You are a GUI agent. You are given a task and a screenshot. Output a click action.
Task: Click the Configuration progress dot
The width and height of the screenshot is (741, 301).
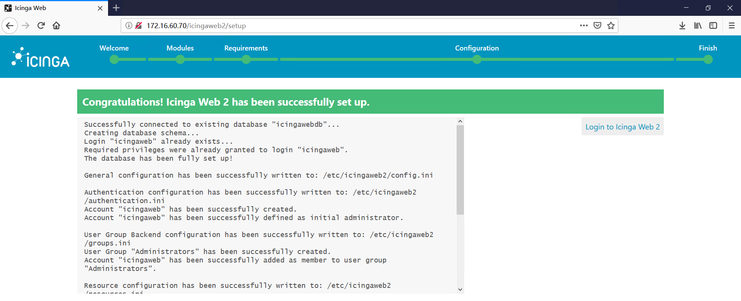(x=477, y=59)
